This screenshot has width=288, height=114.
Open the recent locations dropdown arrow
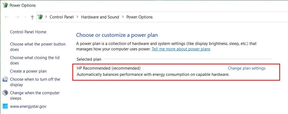25,17
